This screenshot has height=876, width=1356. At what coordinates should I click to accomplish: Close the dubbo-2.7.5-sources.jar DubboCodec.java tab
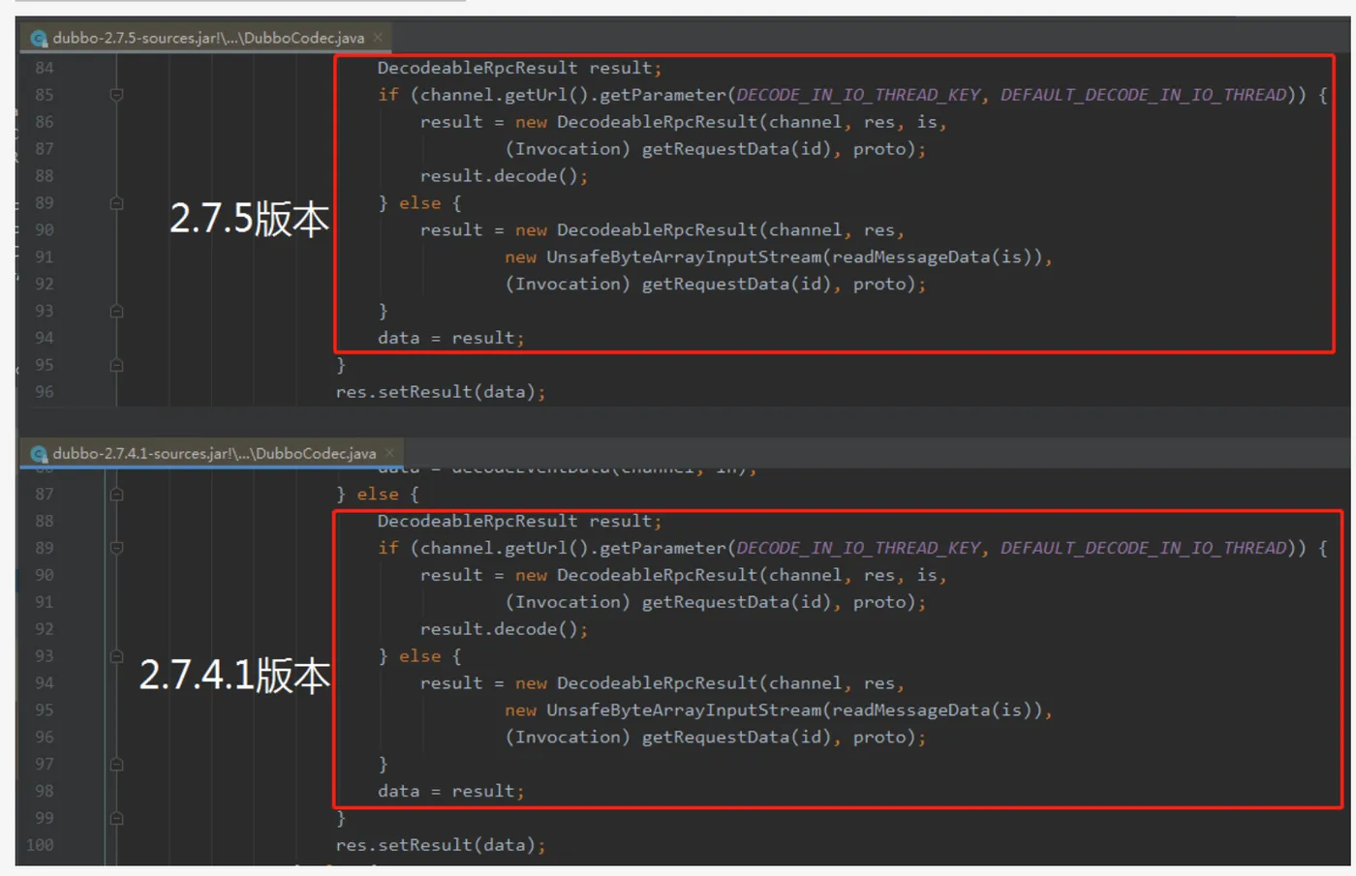tap(378, 38)
